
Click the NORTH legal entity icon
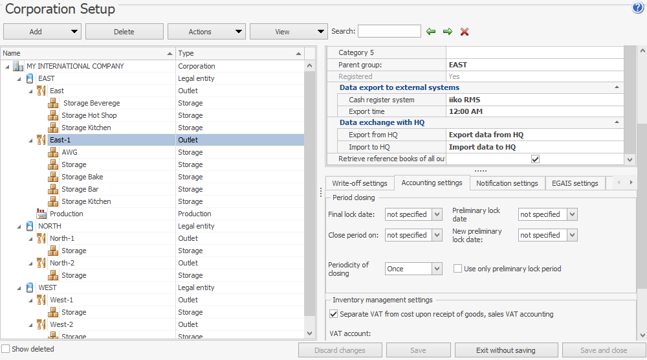30,226
